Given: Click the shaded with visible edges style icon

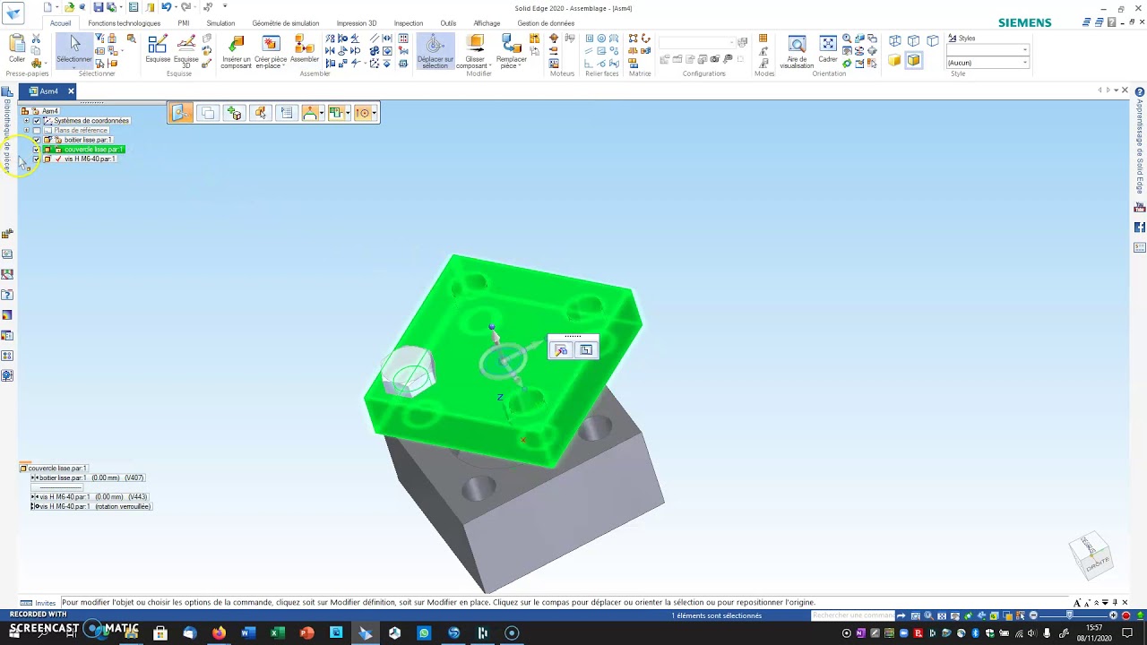Looking at the screenshot, I should pyautogui.click(x=913, y=60).
